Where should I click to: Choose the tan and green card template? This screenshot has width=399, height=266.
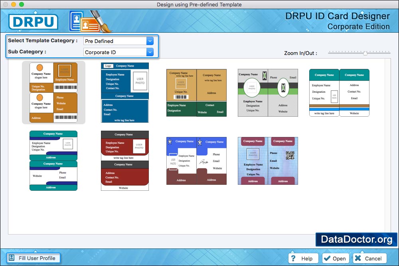(196, 93)
